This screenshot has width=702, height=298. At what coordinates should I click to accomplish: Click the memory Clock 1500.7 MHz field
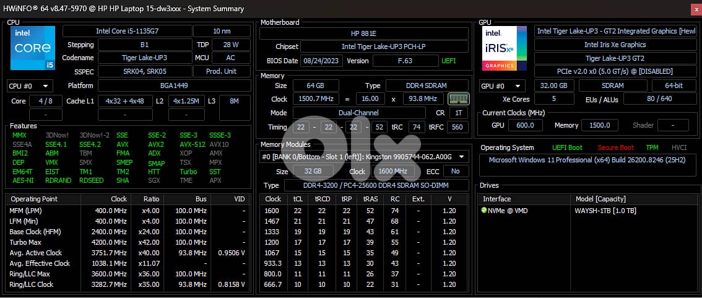click(x=316, y=99)
